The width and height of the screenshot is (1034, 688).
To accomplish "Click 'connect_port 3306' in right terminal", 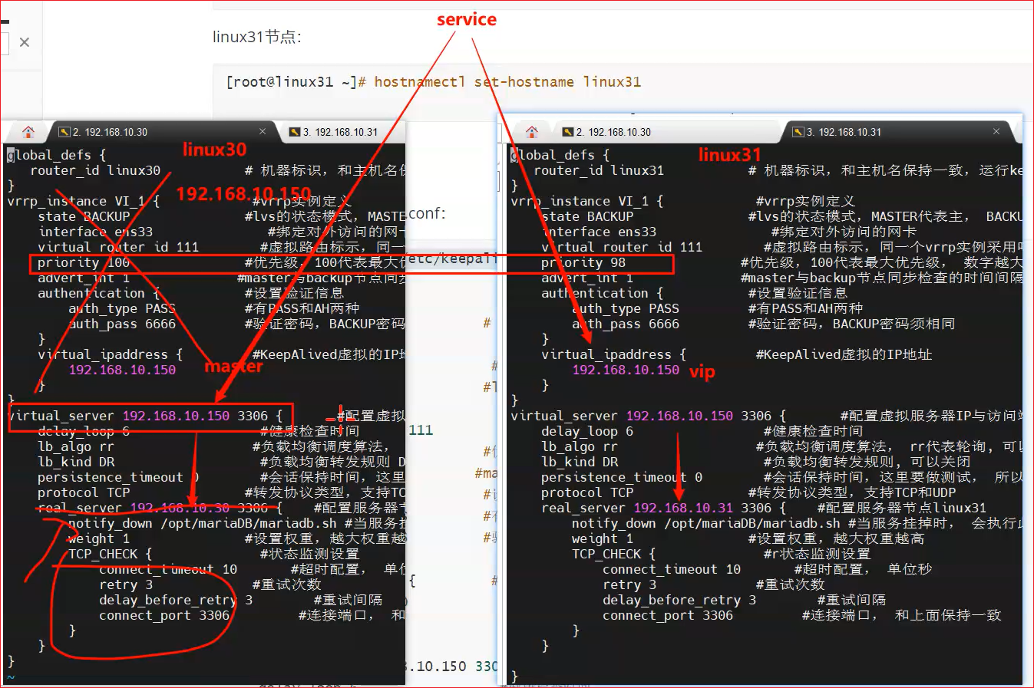I will coord(668,615).
